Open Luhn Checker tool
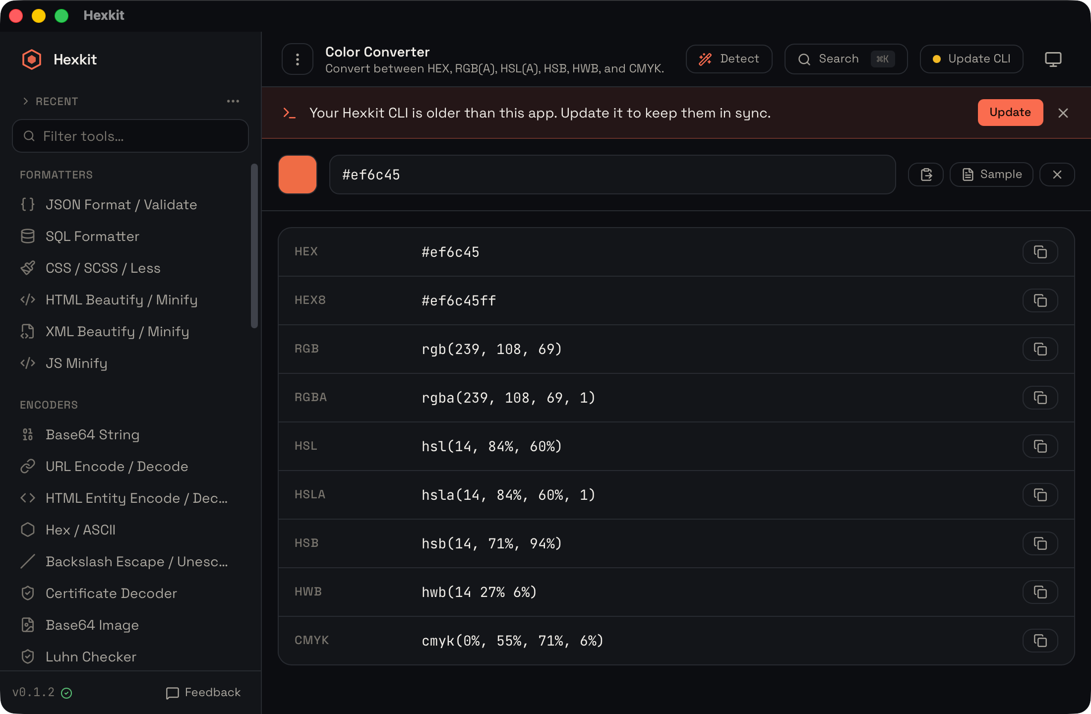Viewport: 1091px width, 714px height. [130, 657]
